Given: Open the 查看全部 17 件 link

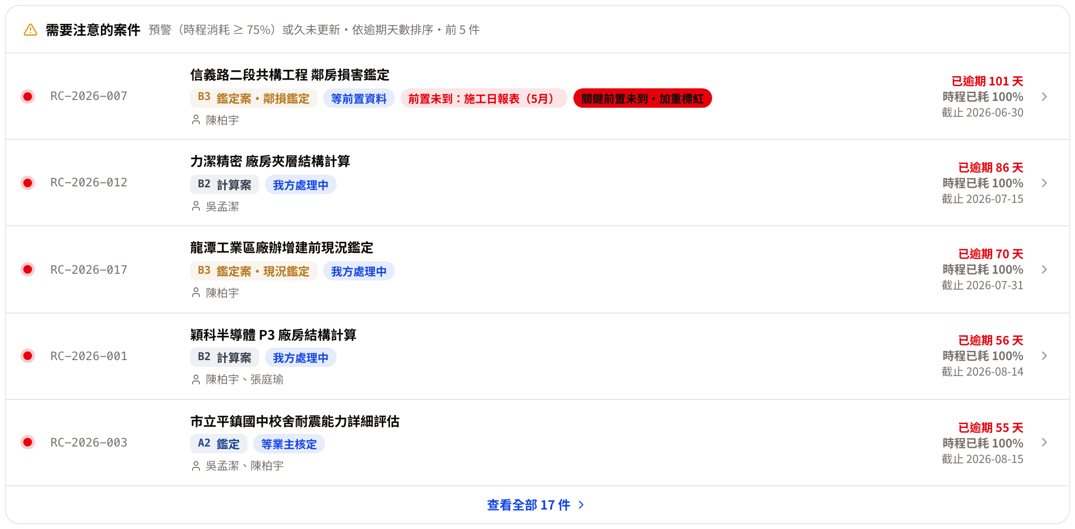Looking at the screenshot, I should pyautogui.click(x=536, y=505).
